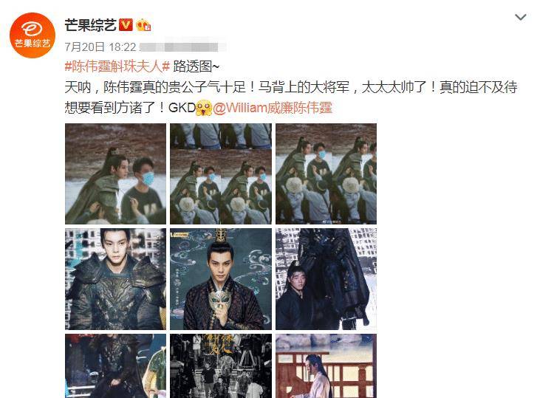Expand the post options chevron menu
The height and width of the screenshot is (398, 537).
(521, 17)
